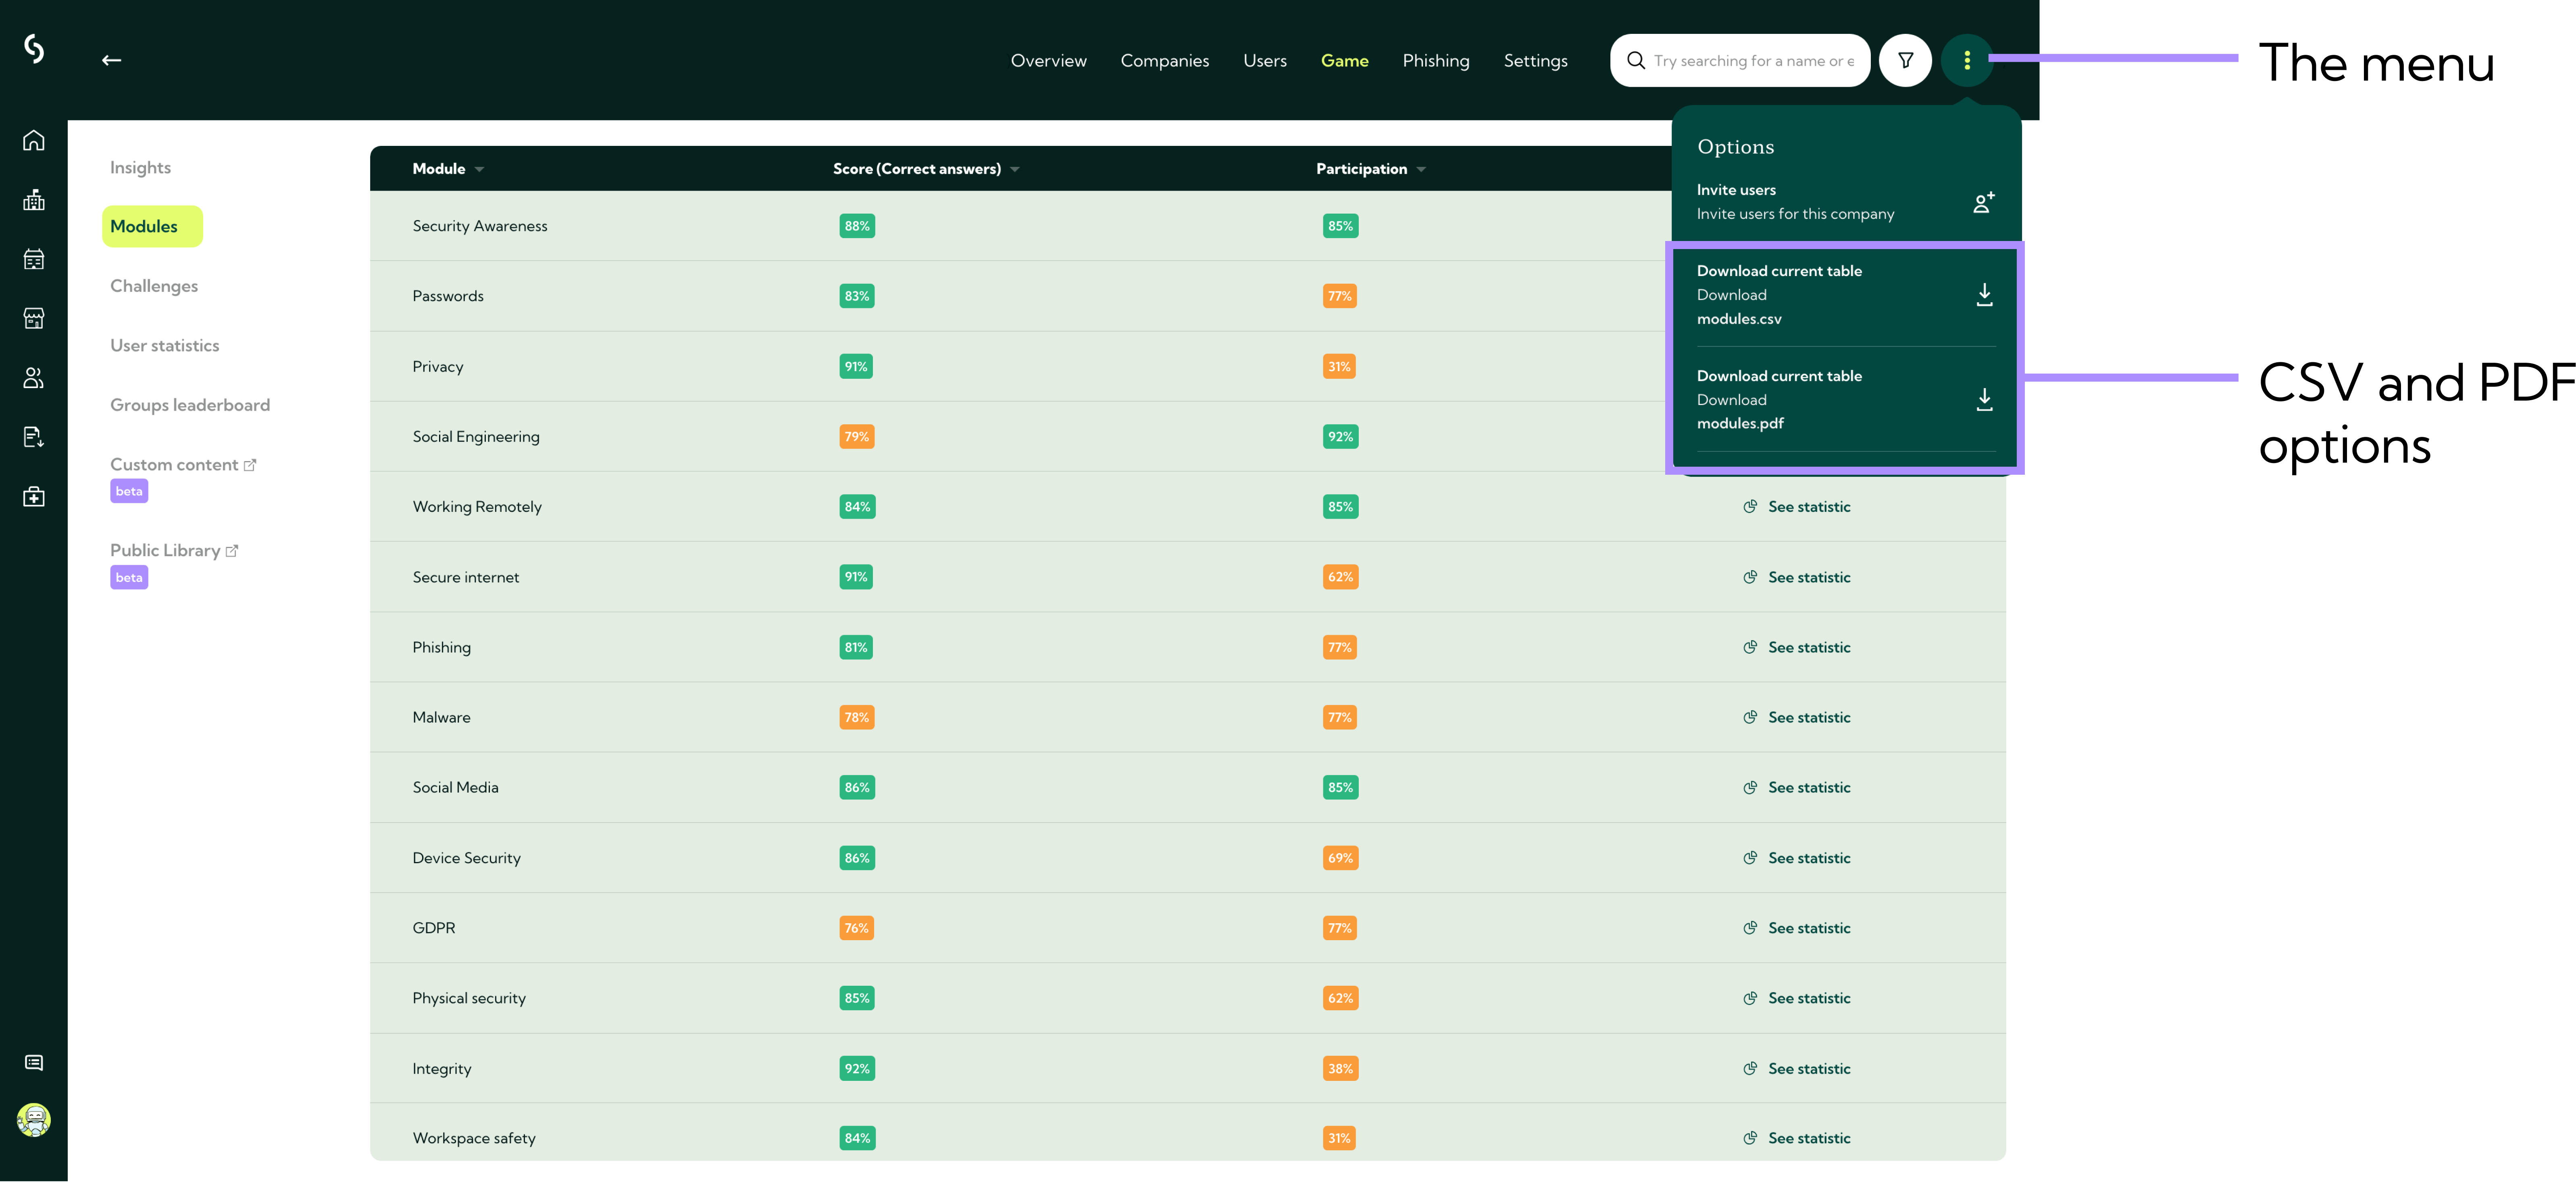Viewport: 2576px width, 1182px height.
Task: Click the modules.pdf download arrow icon
Action: pyautogui.click(x=1984, y=400)
